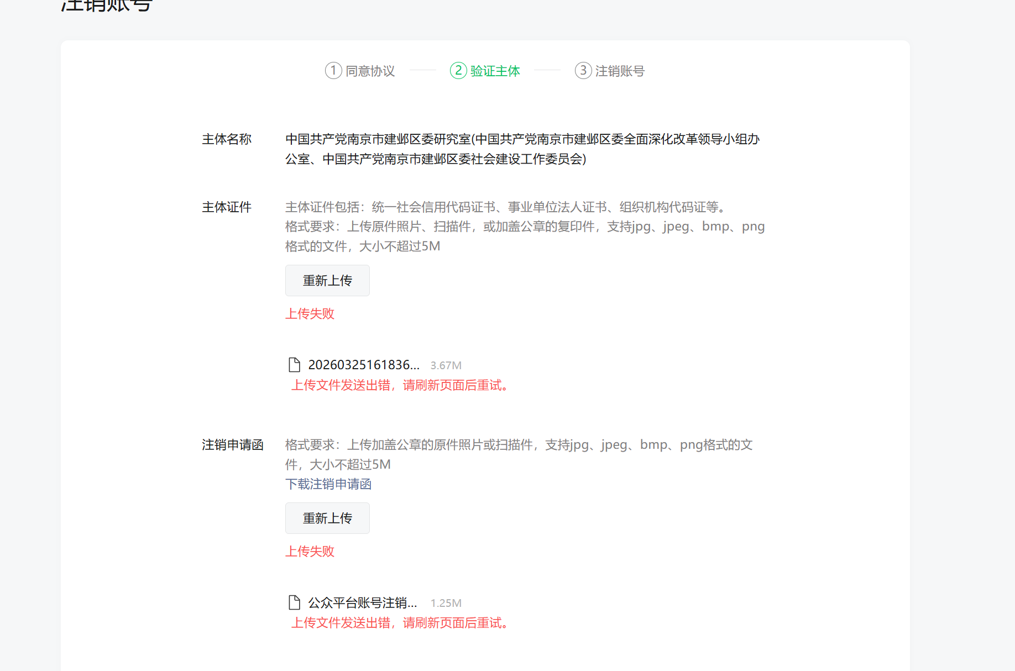Screen dimensions: 1015x671
Task: Click the 主体证件 field label
Action: click(x=227, y=207)
